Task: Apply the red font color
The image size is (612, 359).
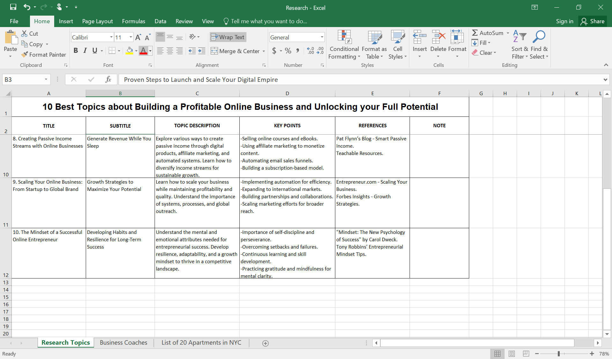Action: [x=143, y=51]
